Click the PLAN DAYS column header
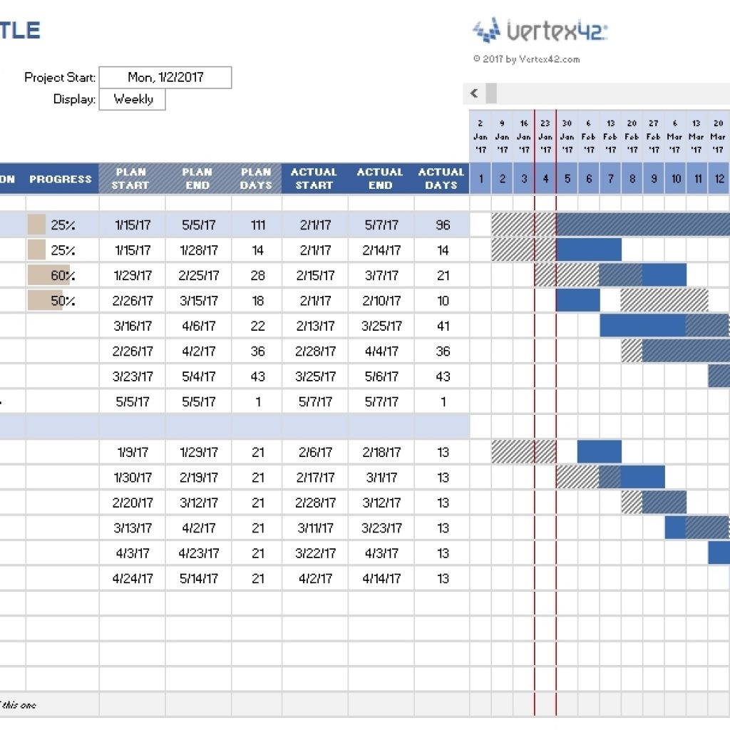Image resolution: width=730 pixels, height=730 pixels. pos(257,179)
